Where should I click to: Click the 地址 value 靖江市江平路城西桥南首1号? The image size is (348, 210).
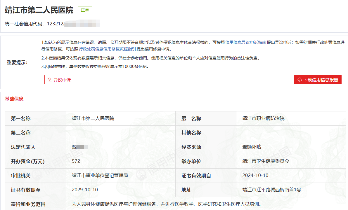pos(271,190)
